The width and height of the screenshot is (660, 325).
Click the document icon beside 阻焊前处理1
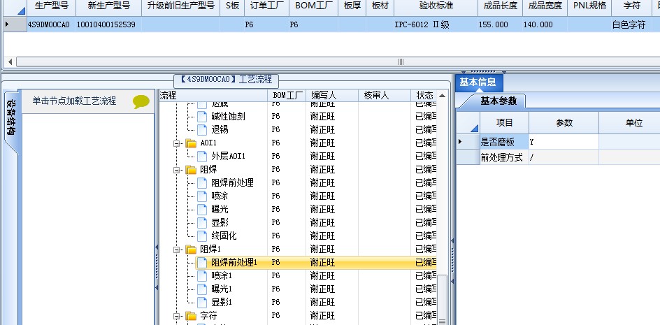tap(203, 263)
